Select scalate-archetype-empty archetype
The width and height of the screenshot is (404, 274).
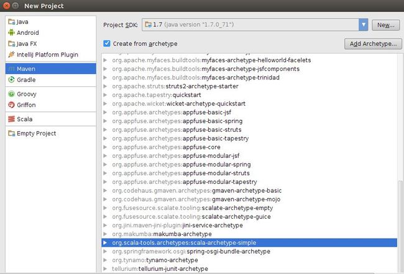(249, 208)
